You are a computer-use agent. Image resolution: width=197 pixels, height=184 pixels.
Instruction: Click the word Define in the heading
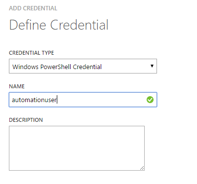click(28, 25)
